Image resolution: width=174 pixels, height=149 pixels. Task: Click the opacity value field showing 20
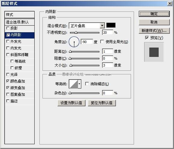click(107, 33)
